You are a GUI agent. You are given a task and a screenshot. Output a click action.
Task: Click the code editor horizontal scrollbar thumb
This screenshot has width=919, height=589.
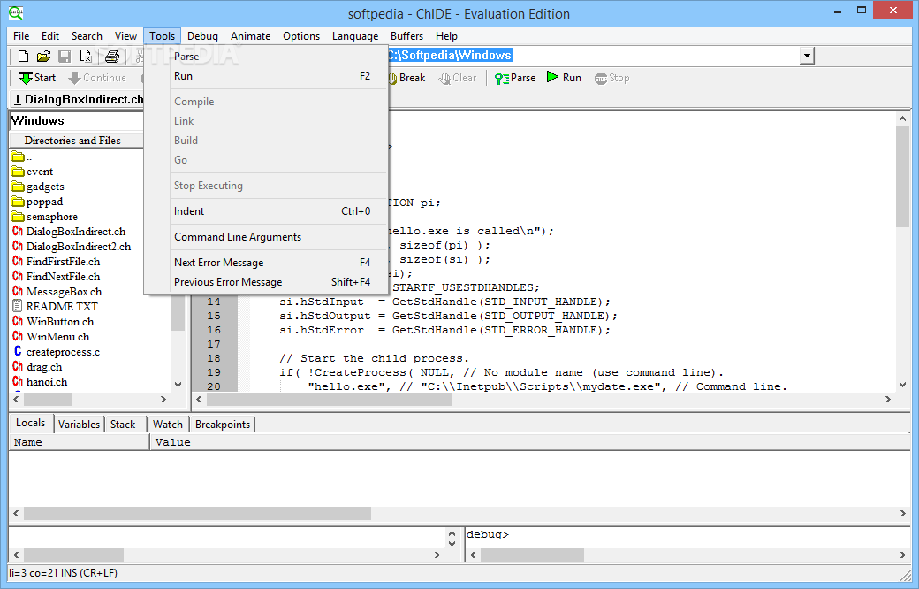coord(329,400)
